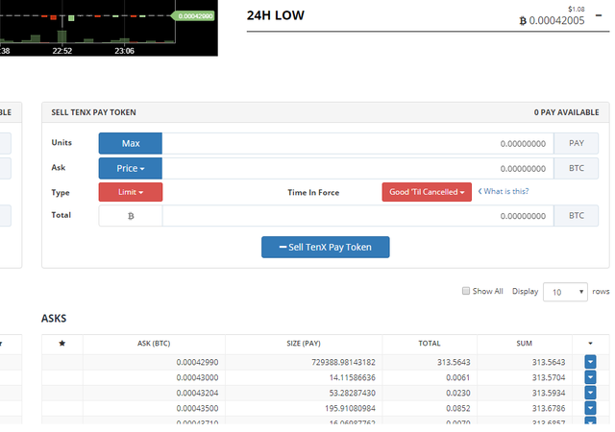Click the Bitcoin symbol in Total row
The image size is (615, 432).
(131, 216)
